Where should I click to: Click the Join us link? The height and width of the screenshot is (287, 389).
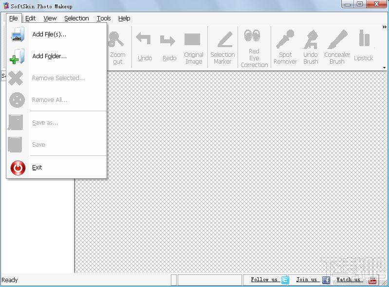pos(306,280)
